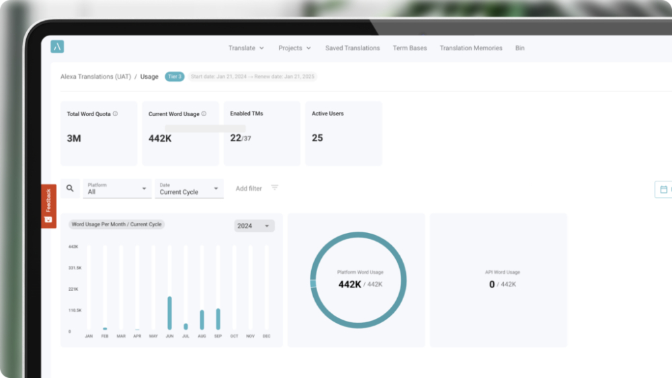This screenshot has width=672, height=378.
Task: Click the Alexa Translations (UAT) breadcrumb link
Action: click(95, 77)
